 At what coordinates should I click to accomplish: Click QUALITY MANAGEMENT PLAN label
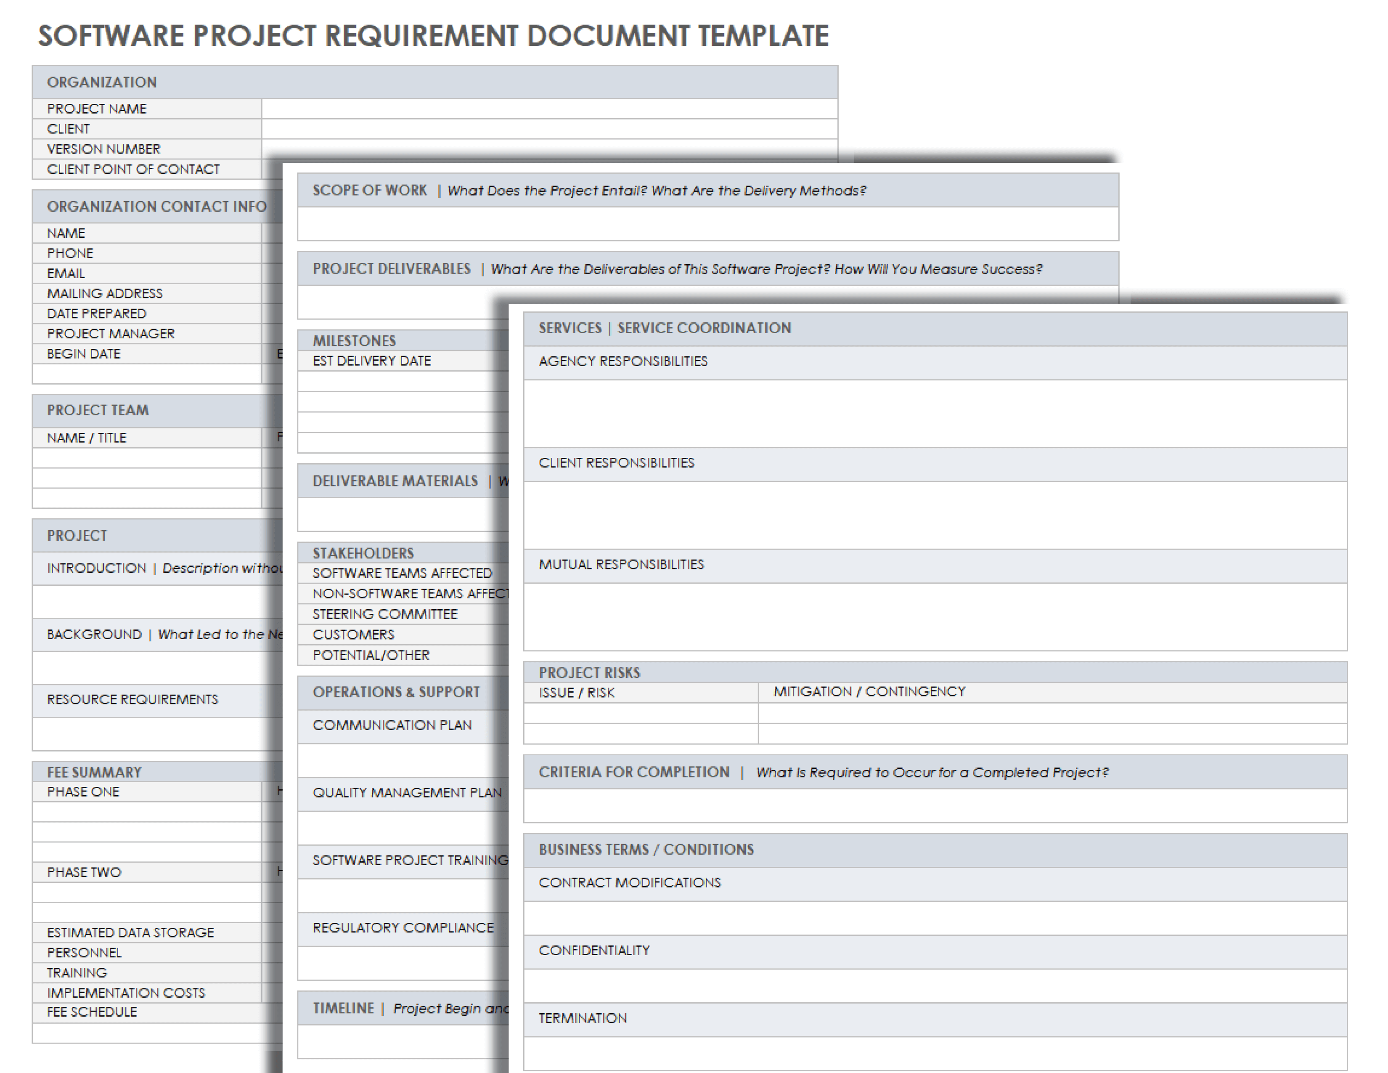(x=407, y=793)
